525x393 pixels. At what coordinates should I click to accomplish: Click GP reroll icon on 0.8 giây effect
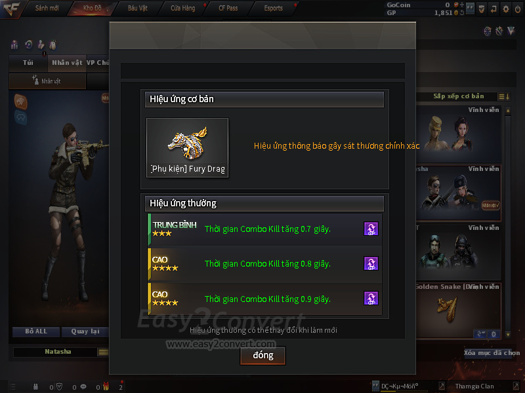pyautogui.click(x=371, y=264)
